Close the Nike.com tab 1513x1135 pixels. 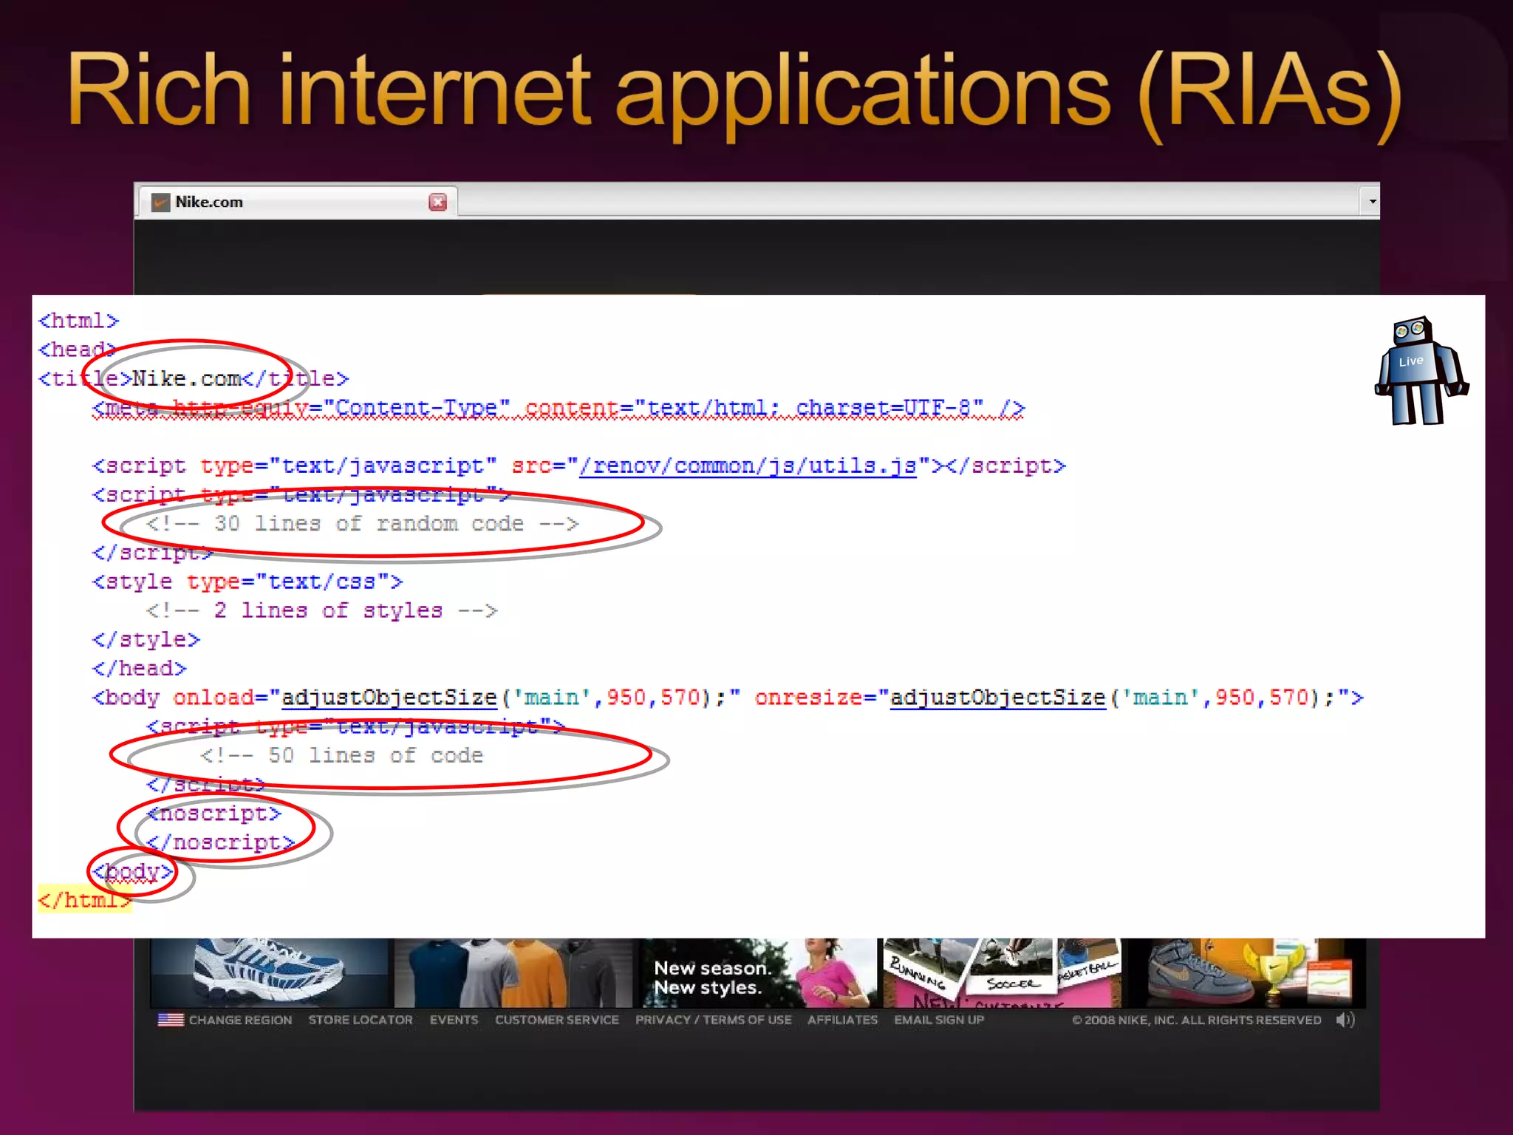point(438,202)
